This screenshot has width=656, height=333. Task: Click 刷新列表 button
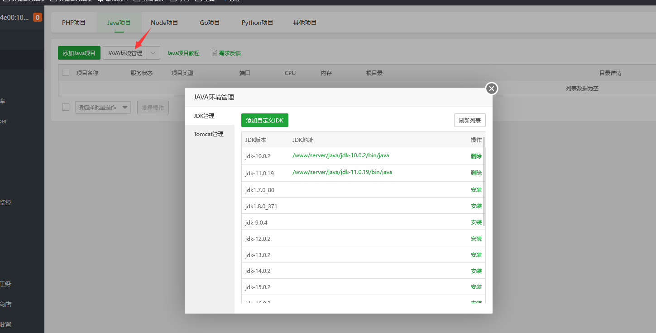[x=470, y=121]
